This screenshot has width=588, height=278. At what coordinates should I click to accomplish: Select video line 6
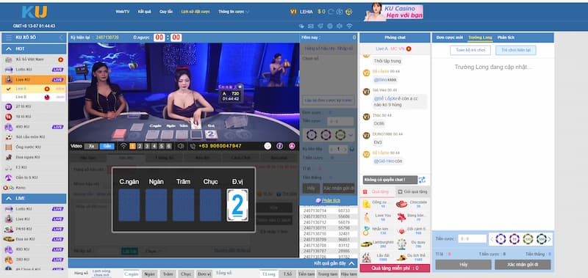(169, 146)
